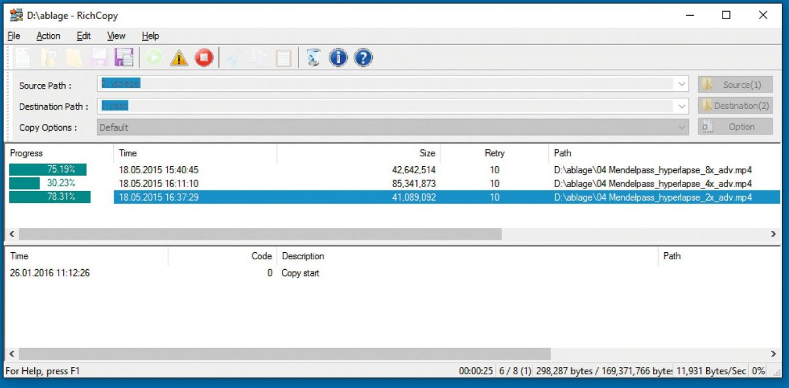Open the blue question mark help icon
Image resolution: width=789 pixels, height=388 pixels.
(x=363, y=58)
